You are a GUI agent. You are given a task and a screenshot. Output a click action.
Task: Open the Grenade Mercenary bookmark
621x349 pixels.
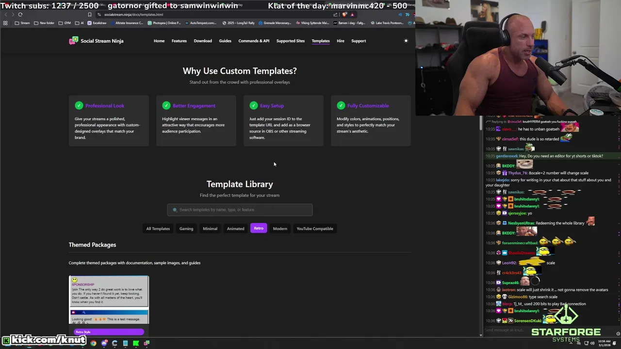coord(275,23)
